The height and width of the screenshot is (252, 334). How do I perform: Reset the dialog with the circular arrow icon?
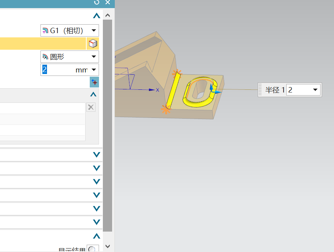[x=96, y=3]
